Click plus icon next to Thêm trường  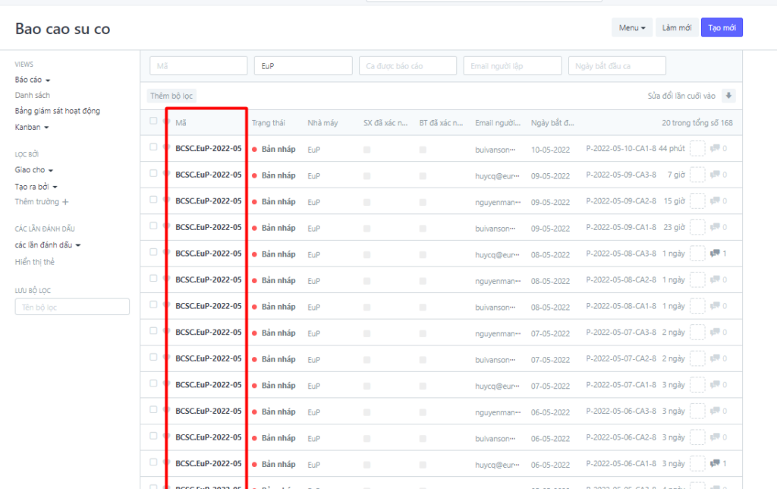pyautogui.click(x=65, y=202)
